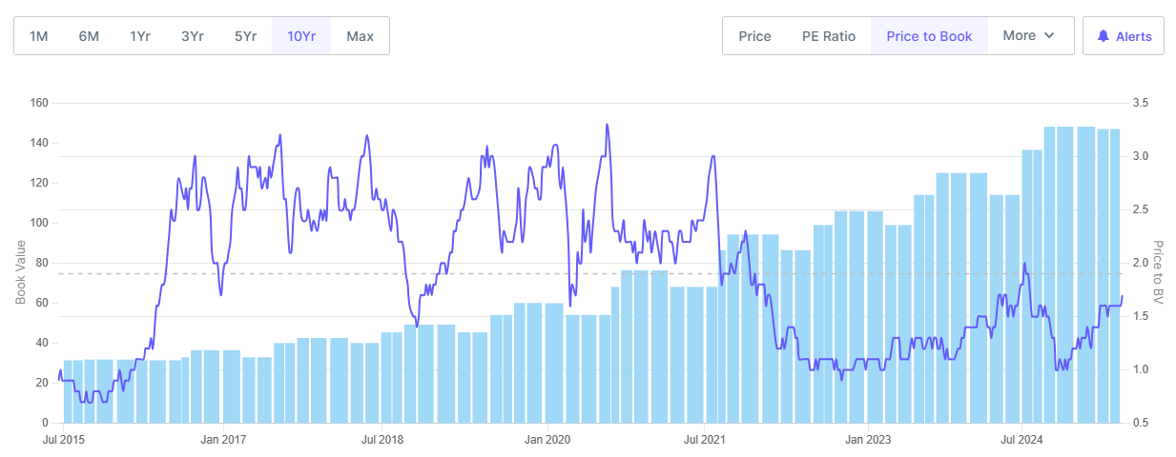
Task: Click the Jan 2023 x-axis label
Action: [868, 440]
